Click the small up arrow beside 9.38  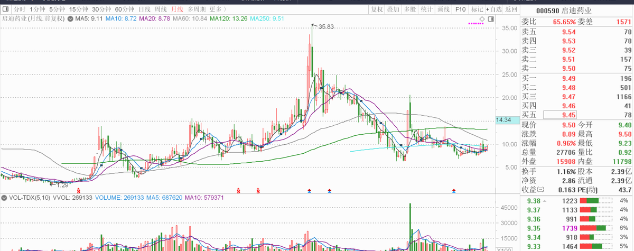544,201
